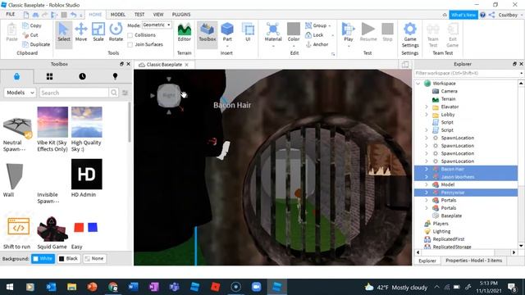Click the Toolbox search magnifier icon
525x295 pixels.
click(x=114, y=93)
